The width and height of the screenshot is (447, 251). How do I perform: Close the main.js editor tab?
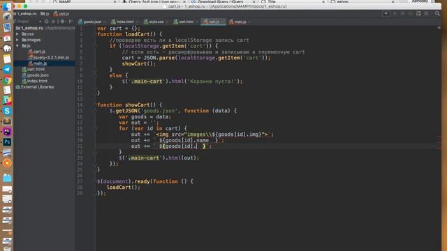pyautogui.click(x=249, y=22)
